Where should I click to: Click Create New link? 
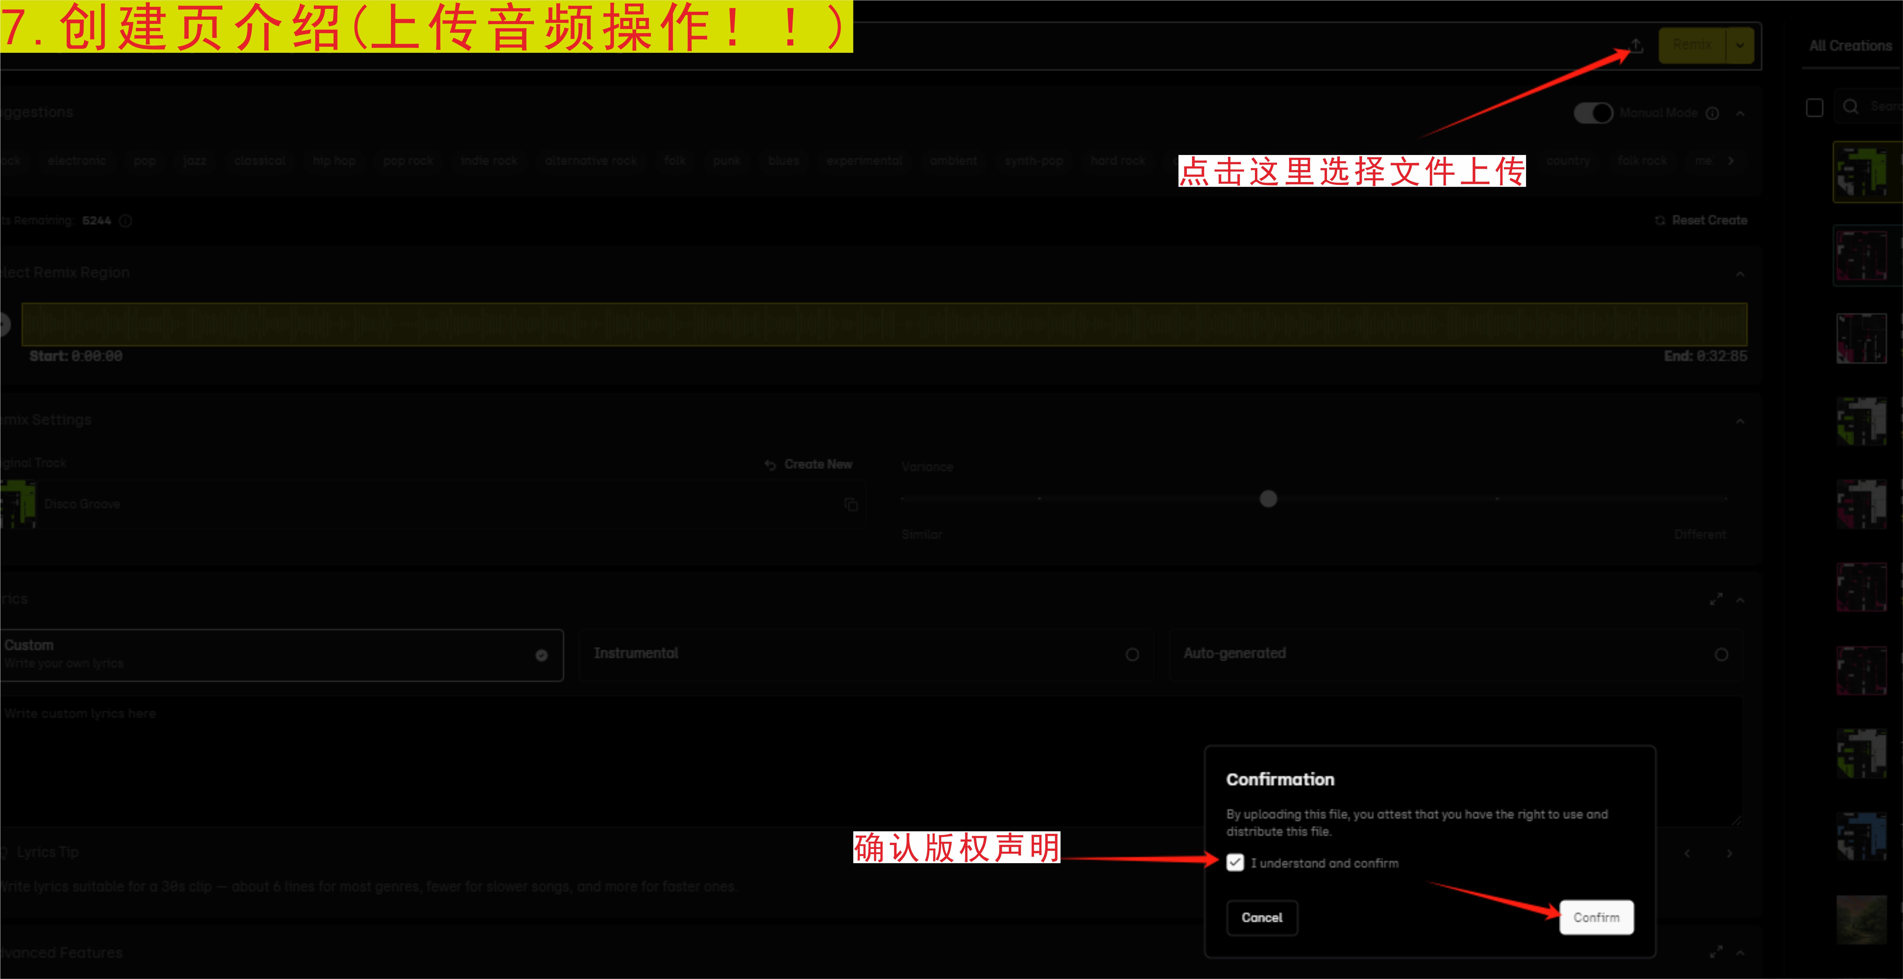pos(809,464)
